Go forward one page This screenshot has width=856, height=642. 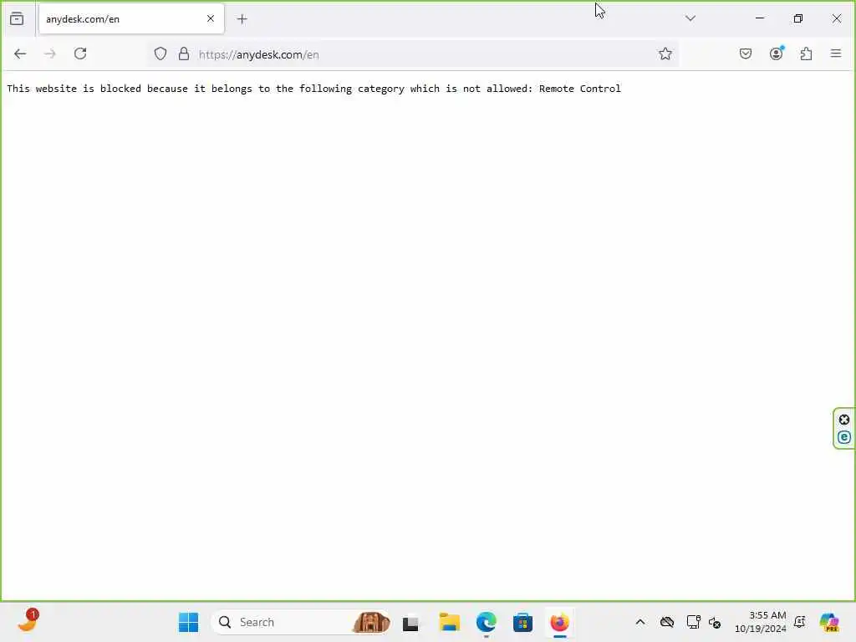(x=50, y=53)
